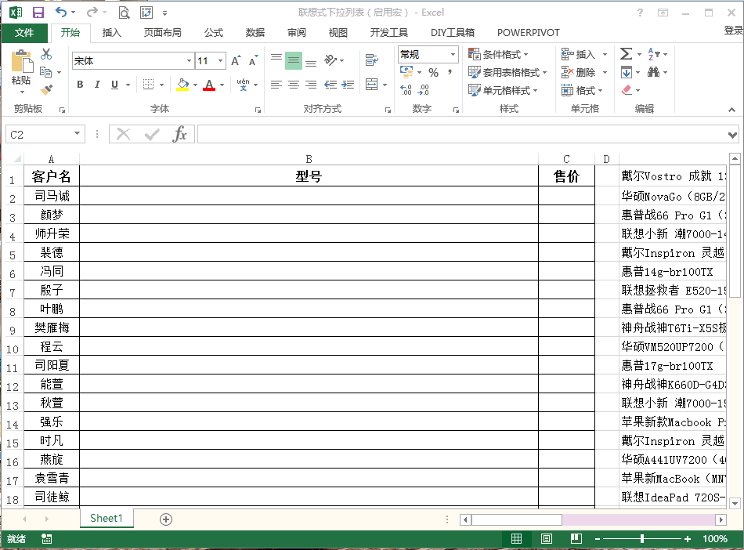Screen dimensions: 744x550
Task: Copy selection with the copy icon
Action: [x=46, y=72]
